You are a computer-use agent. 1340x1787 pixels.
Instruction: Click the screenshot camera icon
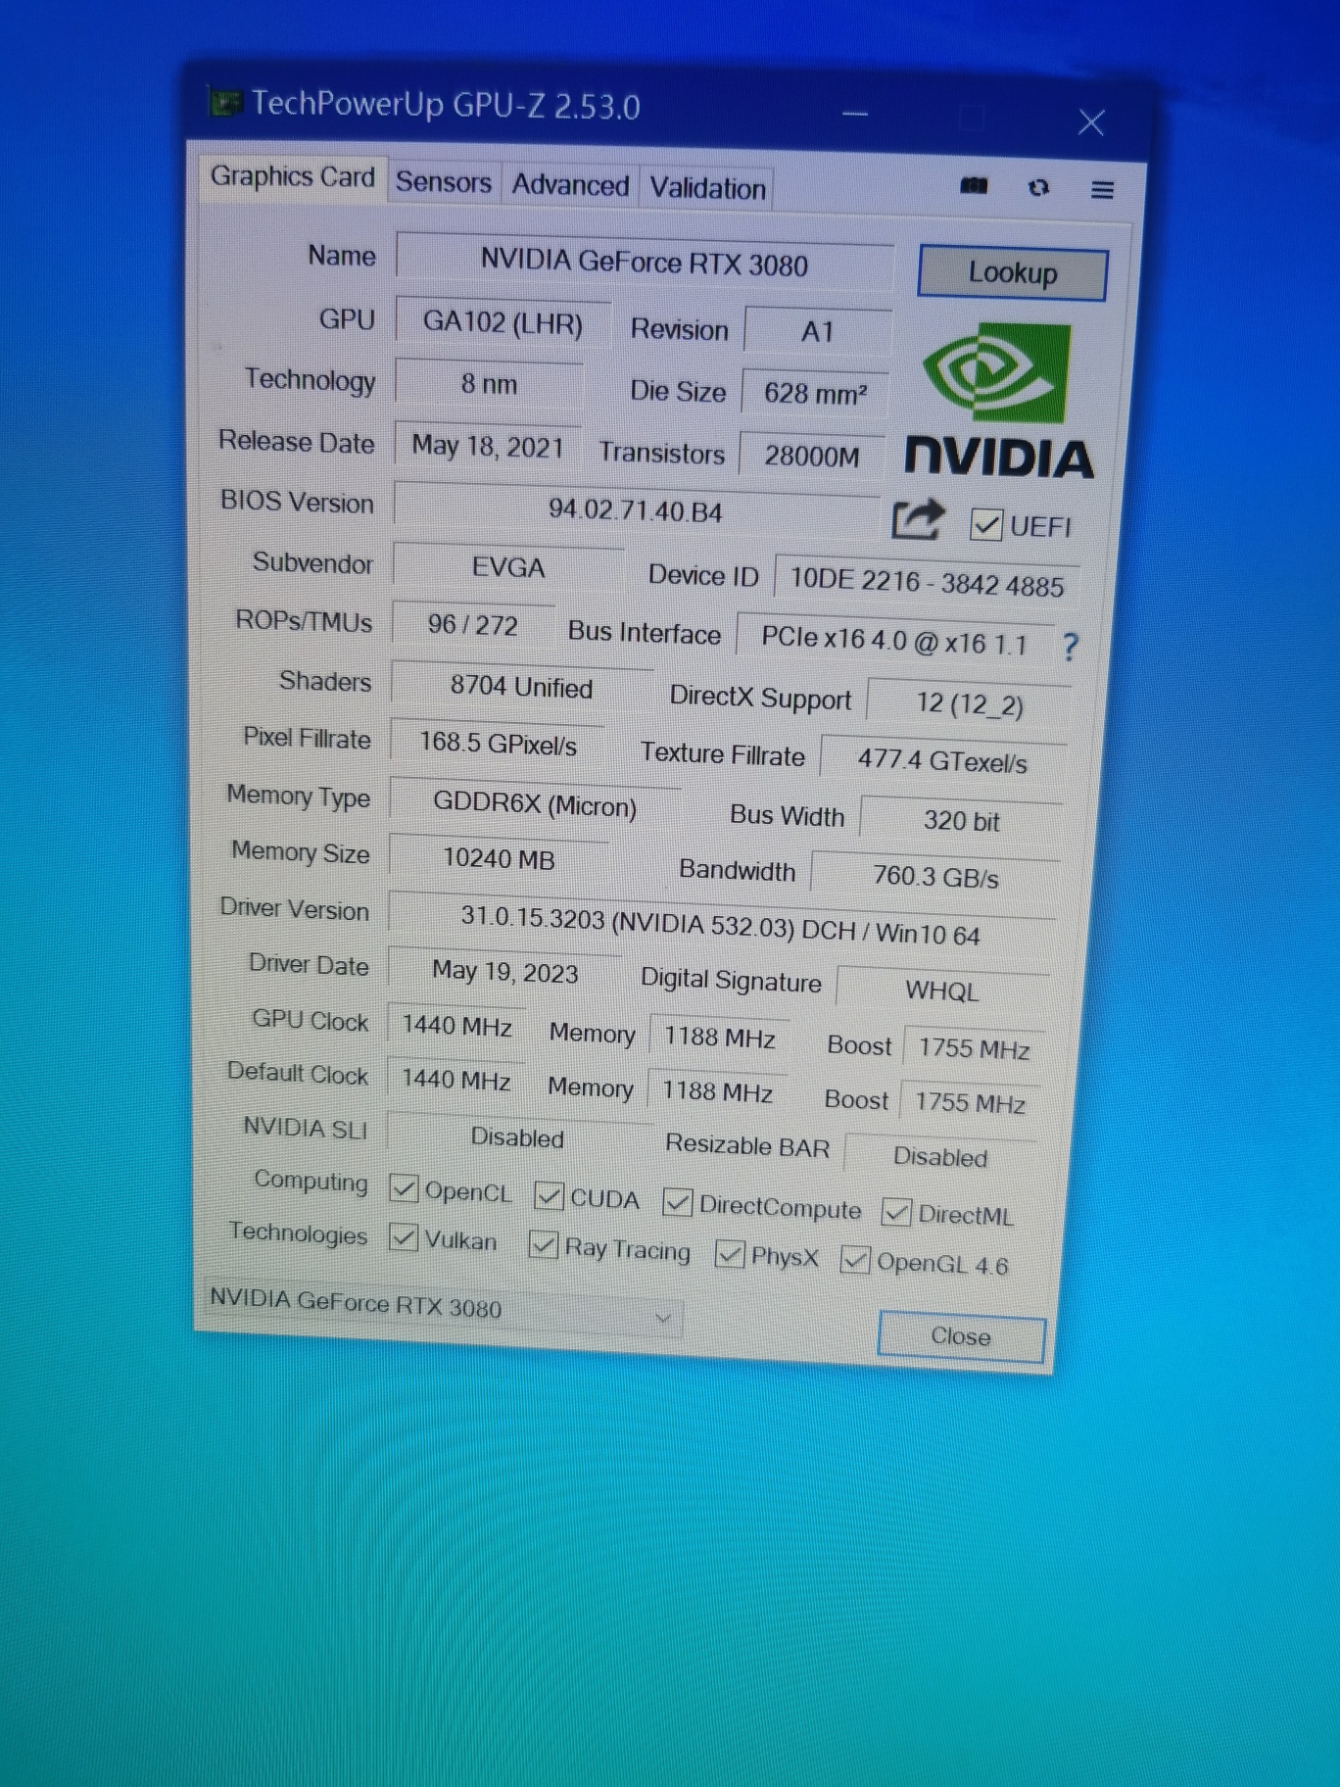973,186
